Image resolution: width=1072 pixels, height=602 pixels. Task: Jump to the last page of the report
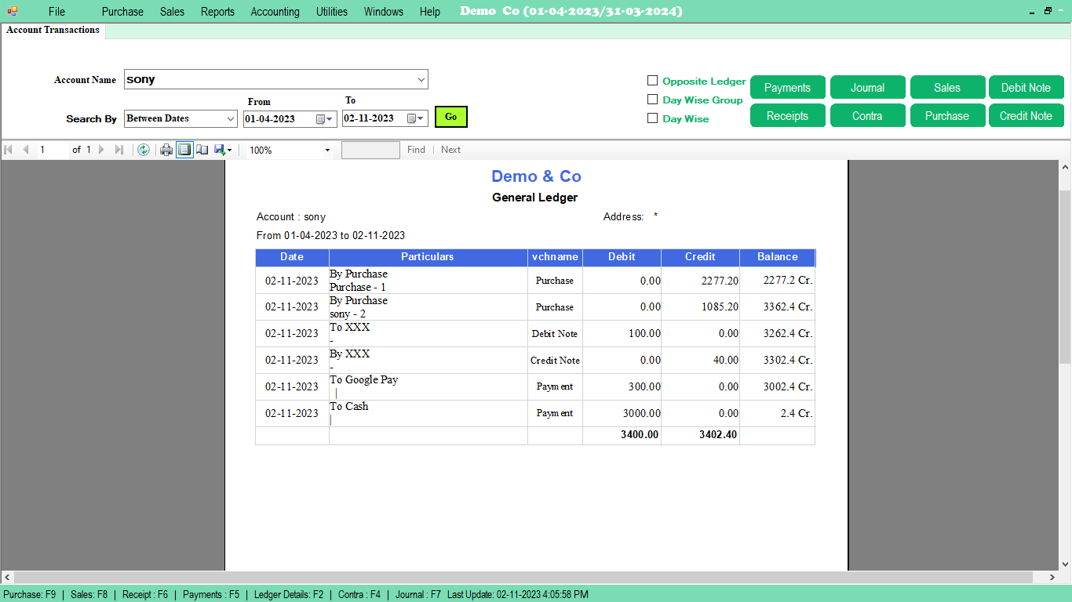coord(119,150)
